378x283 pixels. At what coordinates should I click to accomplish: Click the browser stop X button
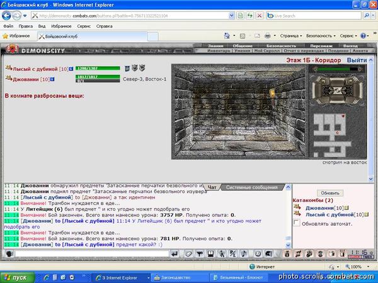click(x=260, y=16)
